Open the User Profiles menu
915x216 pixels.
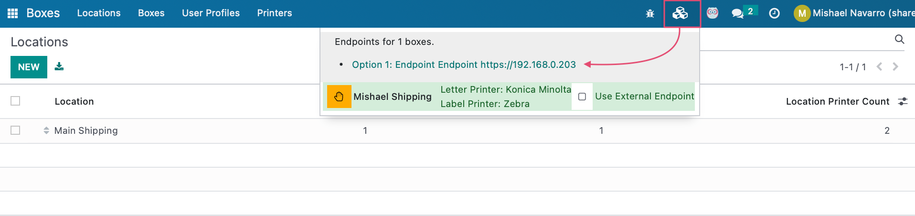[211, 13]
